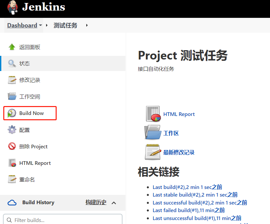This screenshot has height=224, width=270.
Task: Open the 工作区 link
Action: coord(171,133)
